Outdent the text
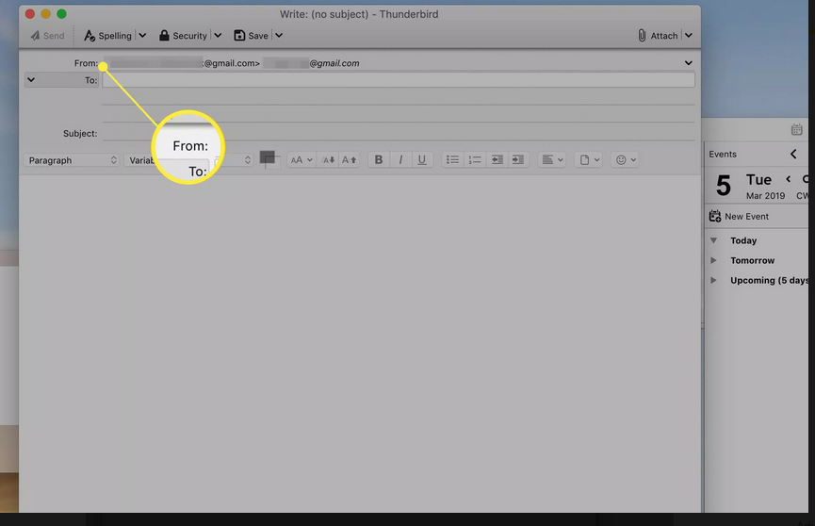Viewport: 815px width, 526px height. (497, 159)
